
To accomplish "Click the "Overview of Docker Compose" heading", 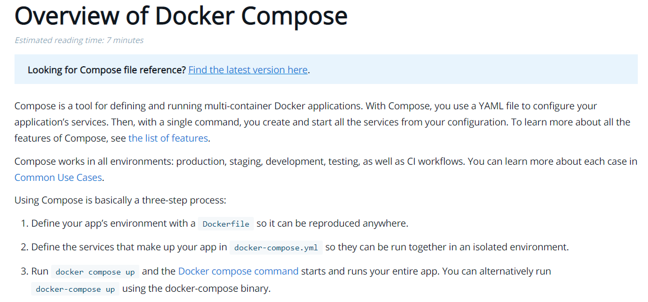I will coord(181,16).
